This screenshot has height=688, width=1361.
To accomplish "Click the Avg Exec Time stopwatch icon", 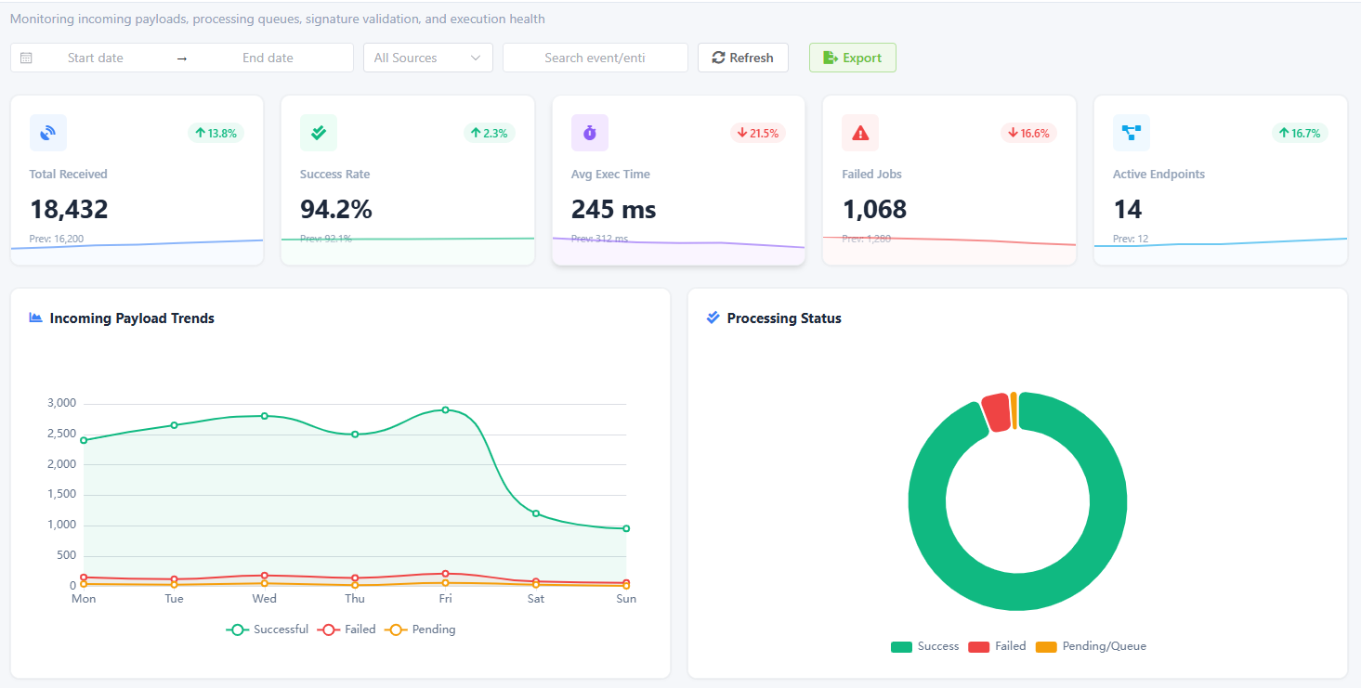I will point(590,133).
